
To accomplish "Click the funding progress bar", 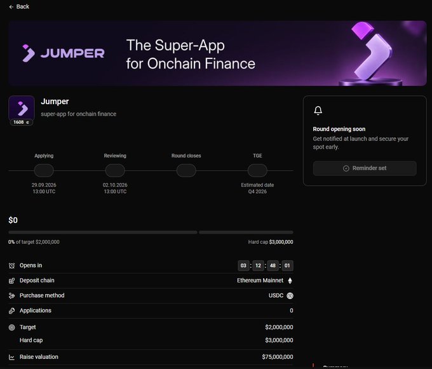I will [x=151, y=232].
